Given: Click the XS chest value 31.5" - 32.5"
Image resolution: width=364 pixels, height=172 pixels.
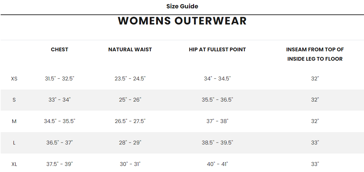Looking at the screenshot, I should [x=60, y=79].
